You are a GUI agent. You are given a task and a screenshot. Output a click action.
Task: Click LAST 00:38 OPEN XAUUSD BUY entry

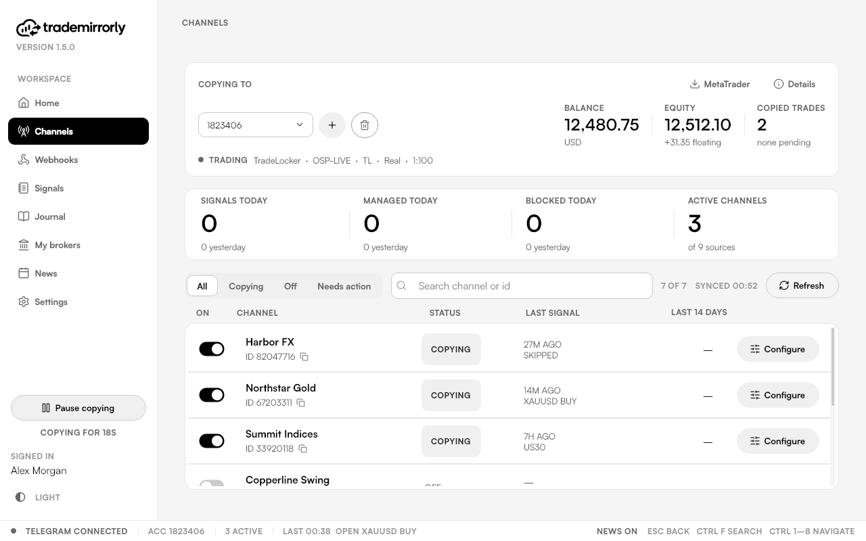(x=350, y=531)
